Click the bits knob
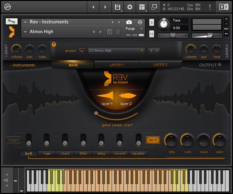 point(171,140)
